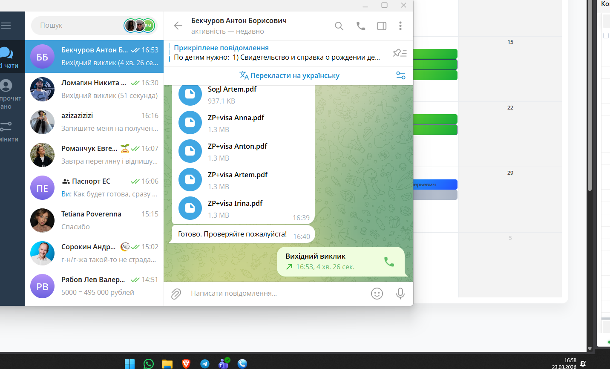The height and width of the screenshot is (369, 610).
Task: Download ZP+visa Artem.pdf
Action: click(190, 179)
